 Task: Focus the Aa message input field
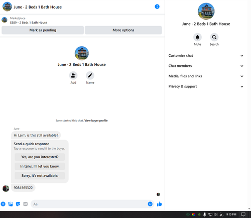click(x=89, y=204)
